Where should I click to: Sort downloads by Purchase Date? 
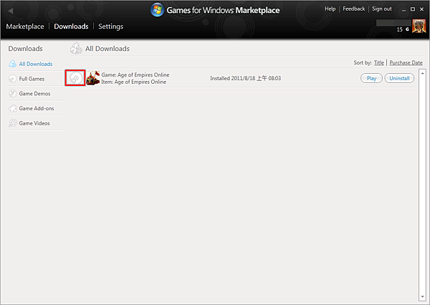(406, 63)
